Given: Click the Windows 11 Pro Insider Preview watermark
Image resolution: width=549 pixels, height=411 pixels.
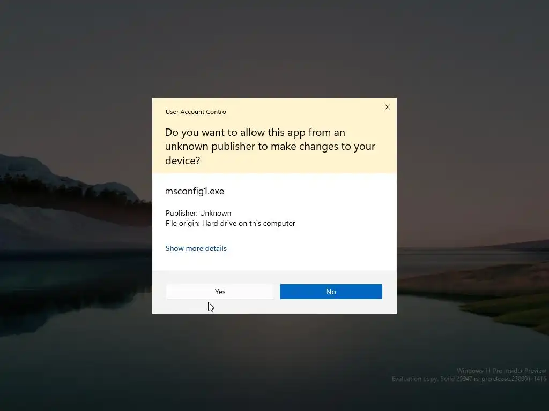Looking at the screenshot, I should [x=501, y=371].
